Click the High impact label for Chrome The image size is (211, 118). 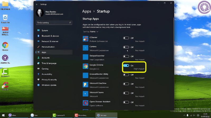tap(139, 69)
